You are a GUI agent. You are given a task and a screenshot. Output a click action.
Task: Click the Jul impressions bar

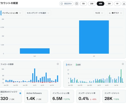pos(94,37)
